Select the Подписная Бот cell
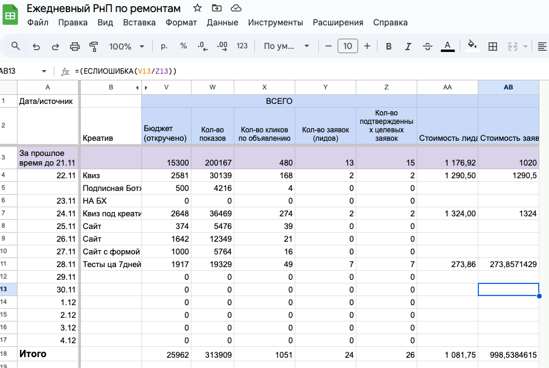 click(111, 188)
